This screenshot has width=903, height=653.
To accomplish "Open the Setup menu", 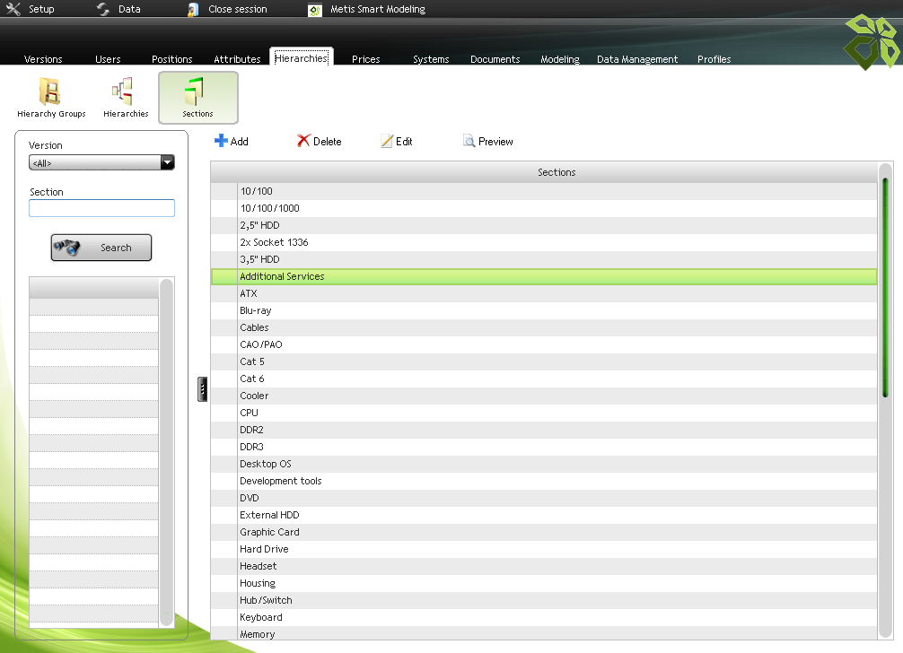I will coord(31,9).
